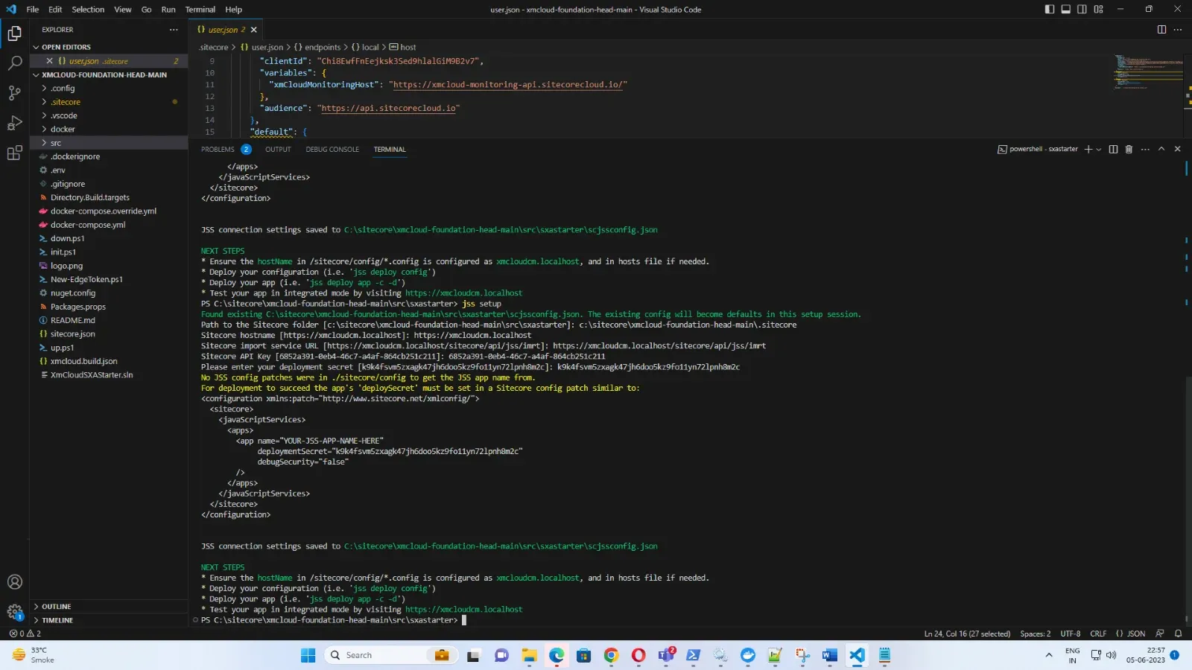Image resolution: width=1192 pixels, height=670 pixels.
Task: Toggle Secondary Side Bar layout icon
Action: (x=1082, y=9)
